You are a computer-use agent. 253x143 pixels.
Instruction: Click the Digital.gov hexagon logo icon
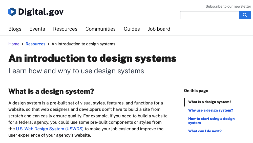pyautogui.click(x=12, y=12)
